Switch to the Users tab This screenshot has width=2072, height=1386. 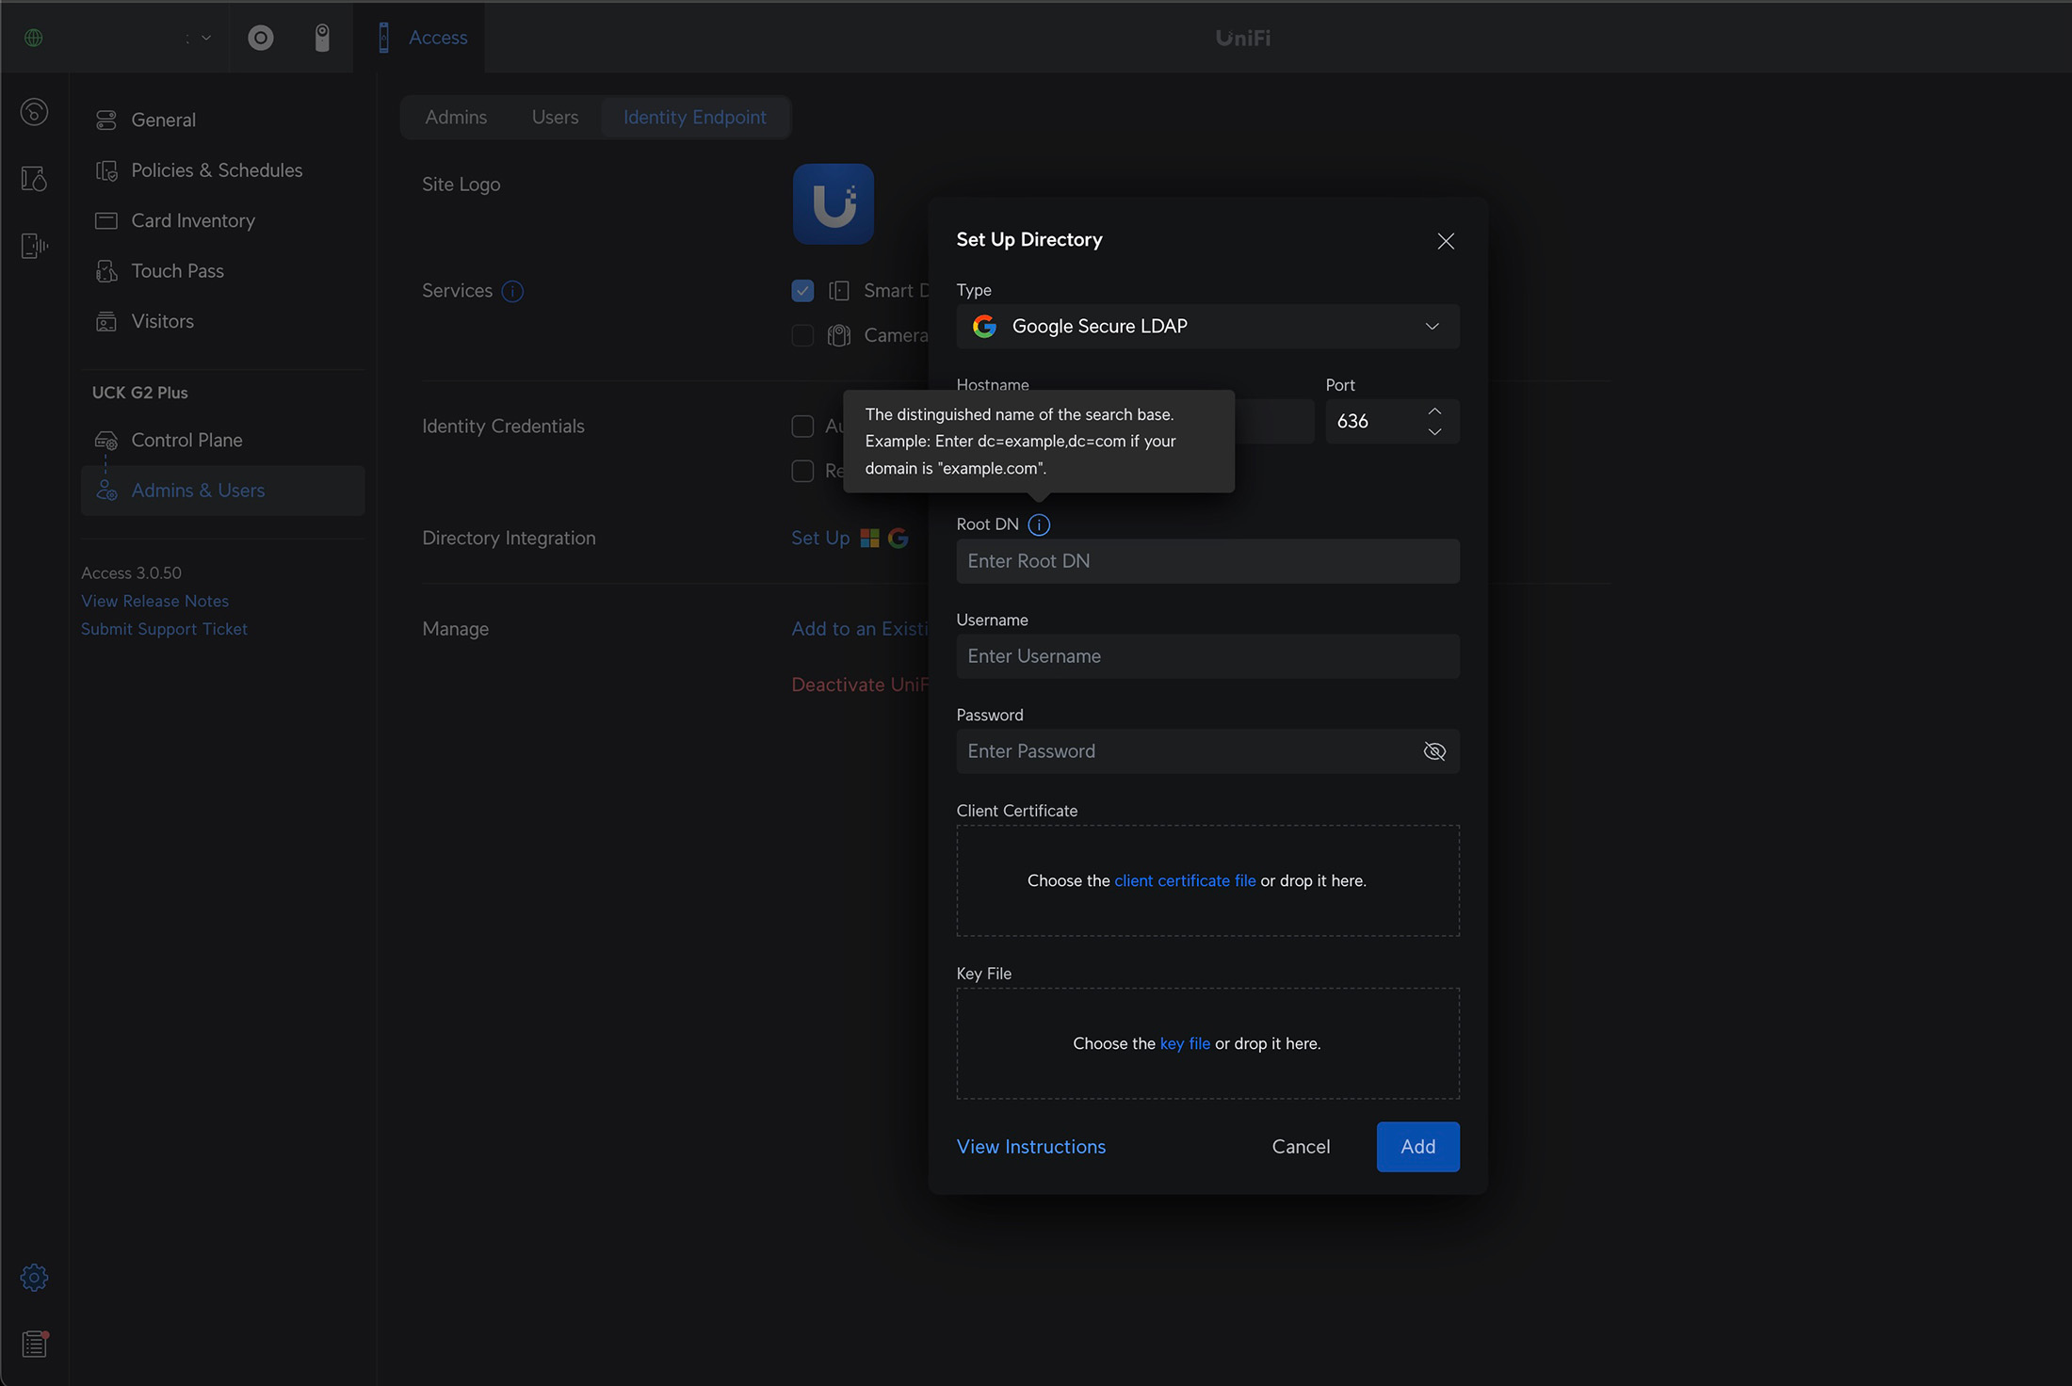(x=555, y=117)
